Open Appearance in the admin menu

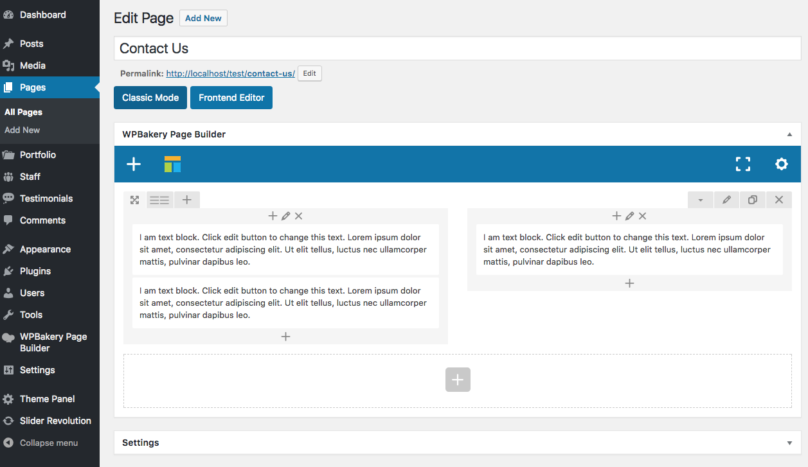point(49,249)
